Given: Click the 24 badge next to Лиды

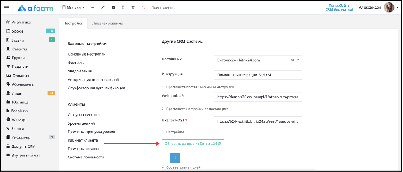Looking at the screenshot, I should [51, 93].
